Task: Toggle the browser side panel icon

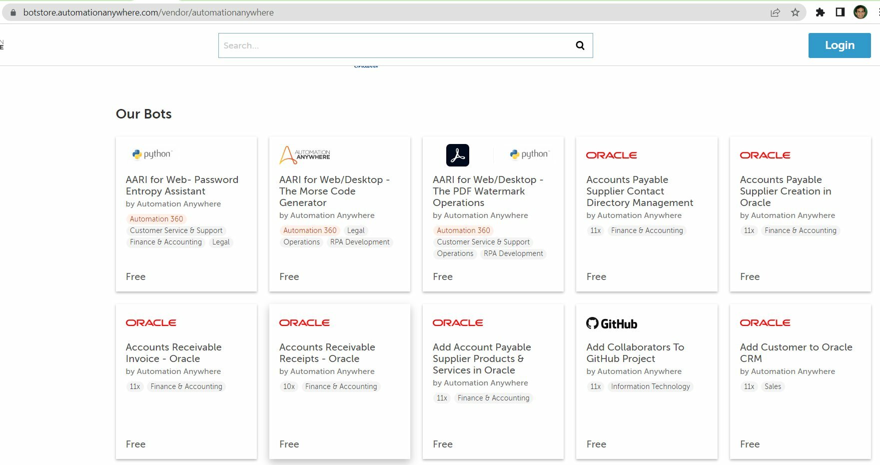Action: (x=840, y=12)
